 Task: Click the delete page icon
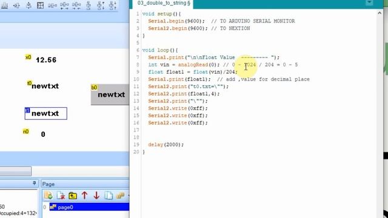pyautogui.click(x=61, y=196)
